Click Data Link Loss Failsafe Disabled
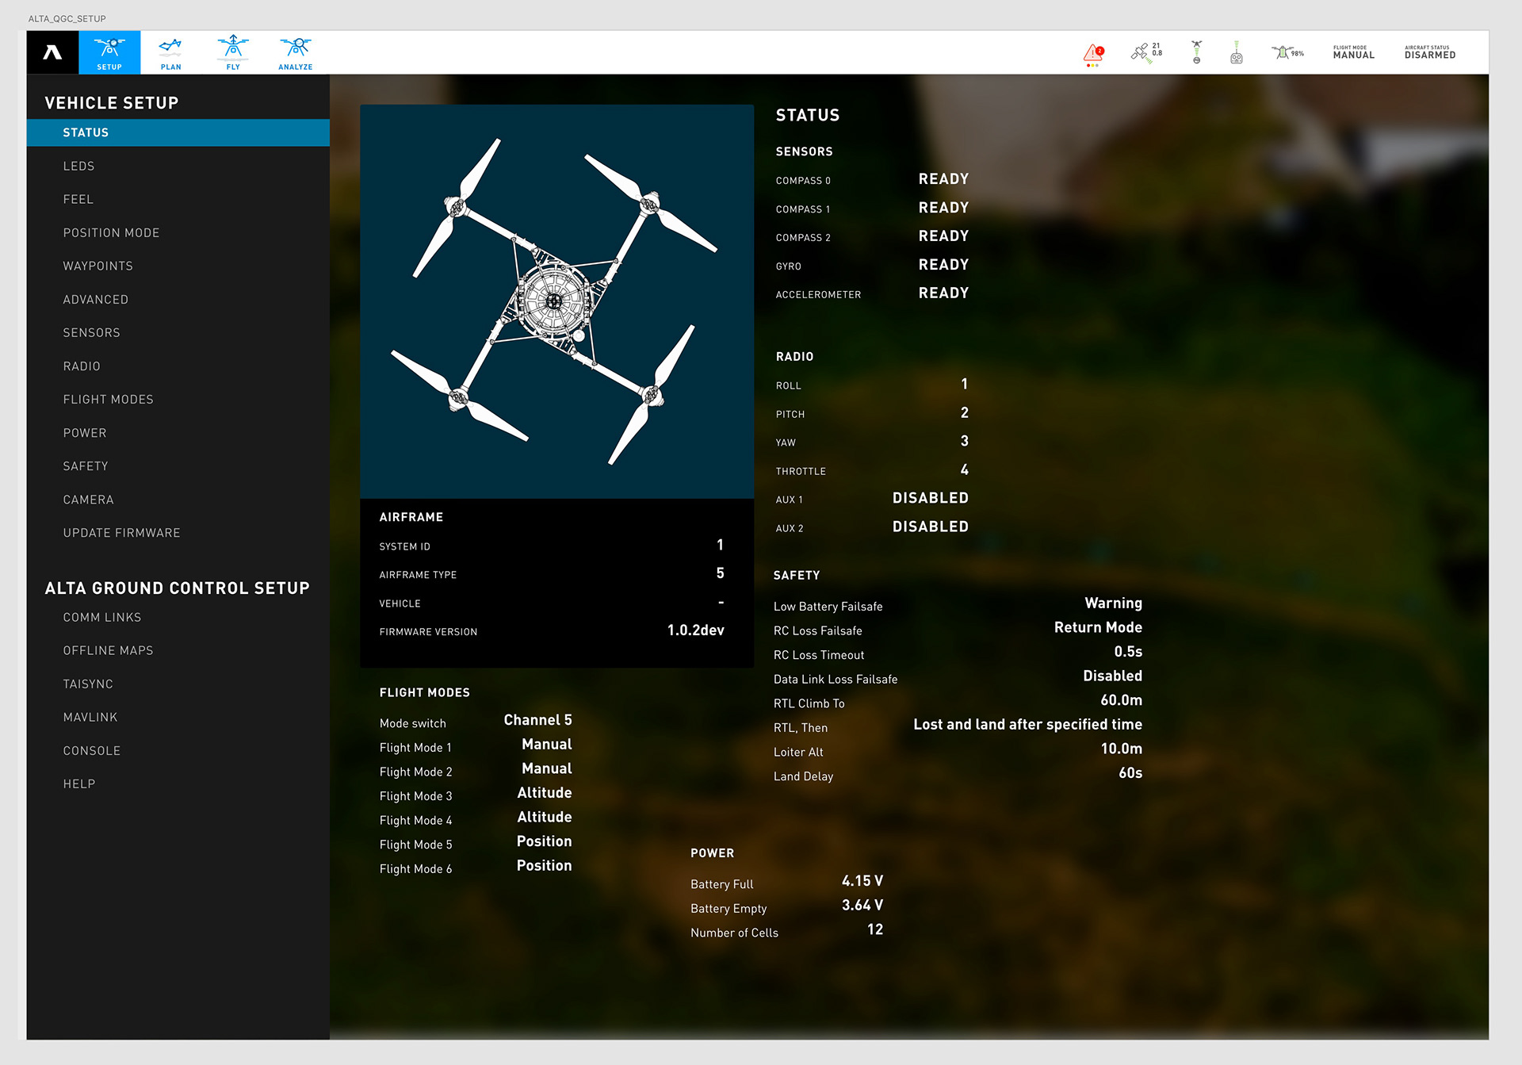 click(x=1112, y=676)
